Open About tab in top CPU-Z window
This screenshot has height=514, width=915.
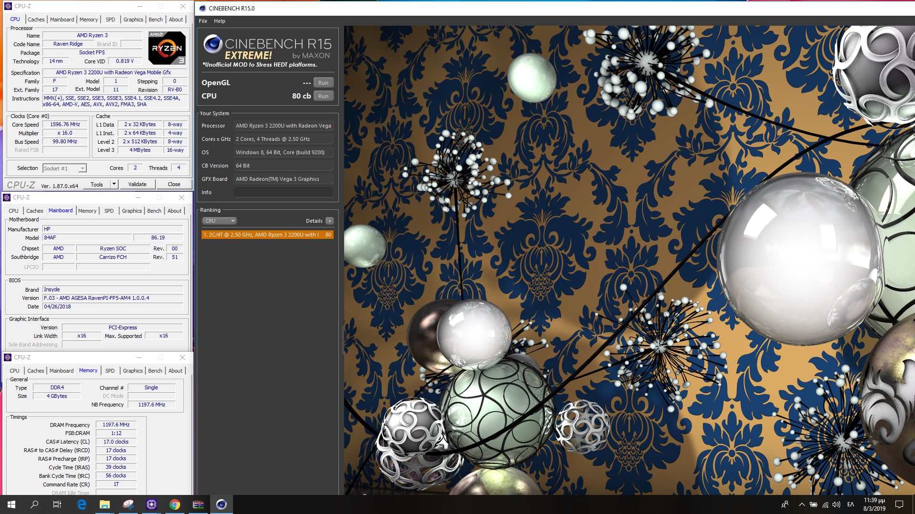coord(176,20)
